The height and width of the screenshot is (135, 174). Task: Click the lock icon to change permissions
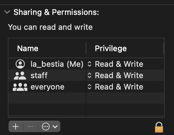[159, 127]
